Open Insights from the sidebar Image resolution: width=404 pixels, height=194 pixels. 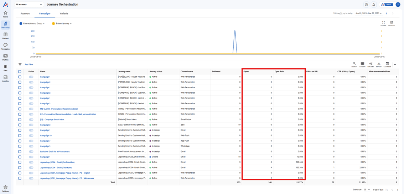(5, 78)
